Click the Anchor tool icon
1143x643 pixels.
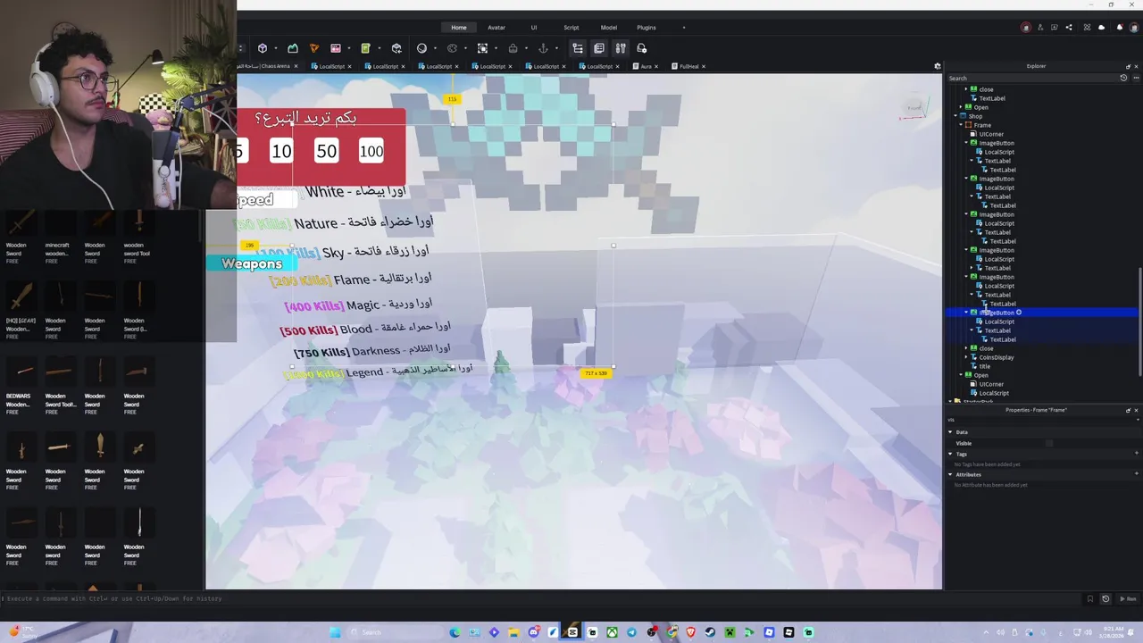(x=543, y=48)
